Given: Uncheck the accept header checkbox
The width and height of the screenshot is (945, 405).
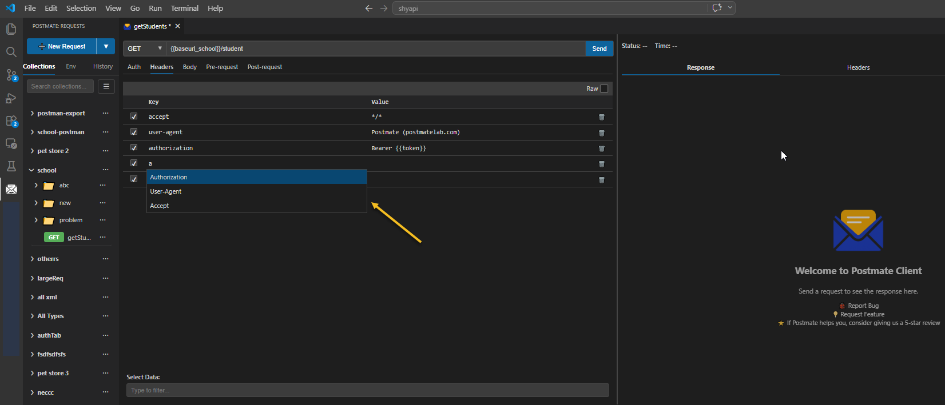Looking at the screenshot, I should 134,116.
